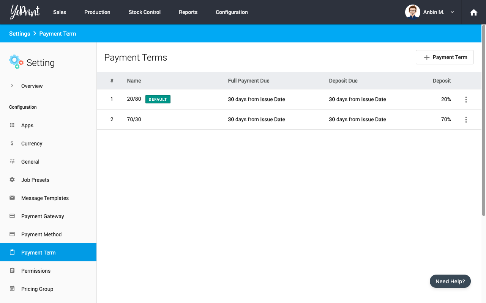
Task: Click the Message Templates envelope icon
Action: pyautogui.click(x=12, y=198)
